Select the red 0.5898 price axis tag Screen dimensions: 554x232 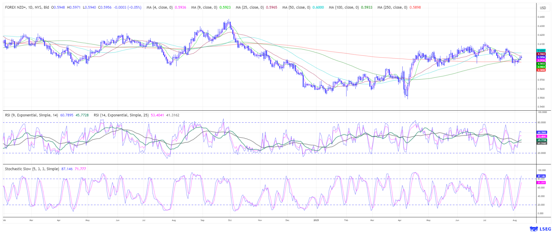pos(541,70)
